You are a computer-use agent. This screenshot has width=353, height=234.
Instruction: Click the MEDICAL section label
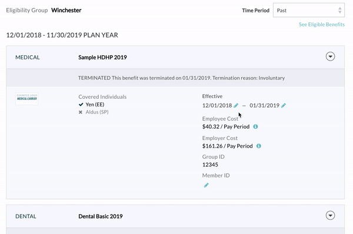28,58
